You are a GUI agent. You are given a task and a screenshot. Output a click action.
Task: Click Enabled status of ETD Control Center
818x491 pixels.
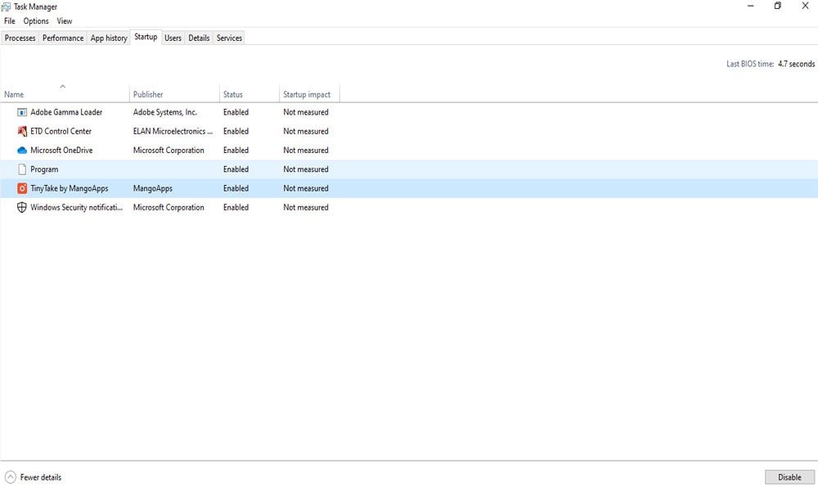click(236, 132)
